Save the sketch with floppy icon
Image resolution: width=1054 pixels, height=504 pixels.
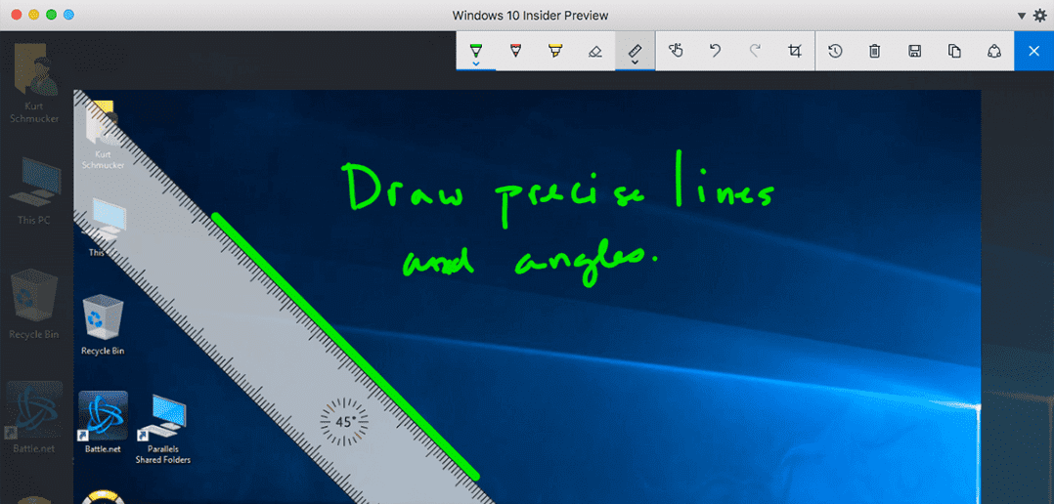(x=914, y=51)
